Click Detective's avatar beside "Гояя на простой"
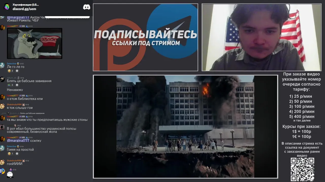325x182 pixels. (x=2, y=148)
